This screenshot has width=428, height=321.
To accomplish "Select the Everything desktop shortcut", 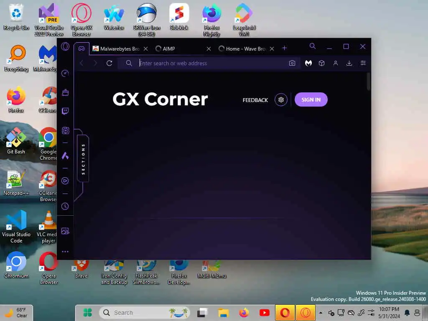I will 16,59.
